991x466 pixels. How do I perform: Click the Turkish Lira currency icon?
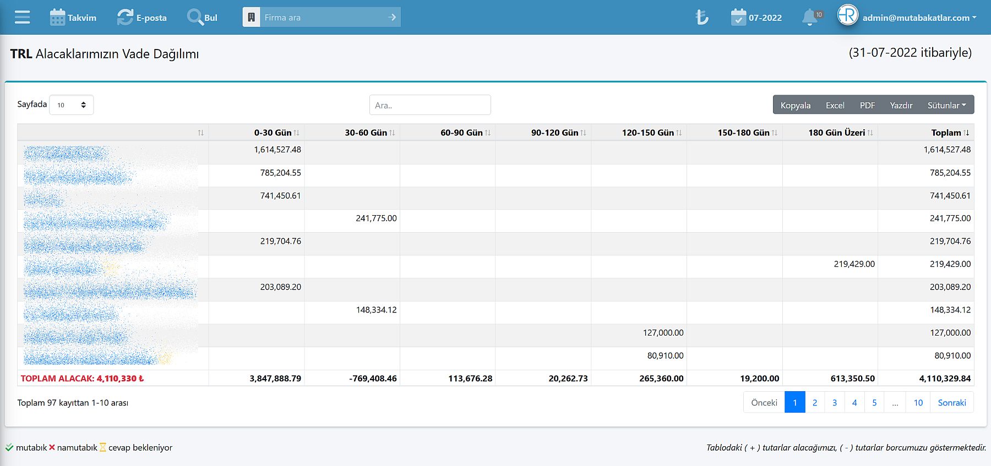click(x=701, y=18)
